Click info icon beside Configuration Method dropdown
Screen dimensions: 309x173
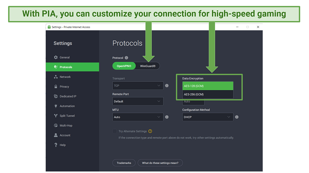coord(237,117)
